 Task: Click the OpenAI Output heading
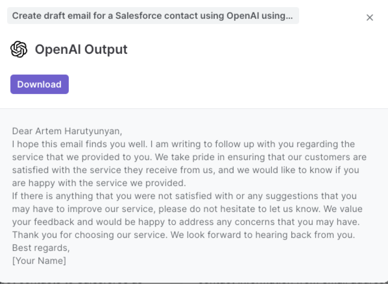coord(81,49)
